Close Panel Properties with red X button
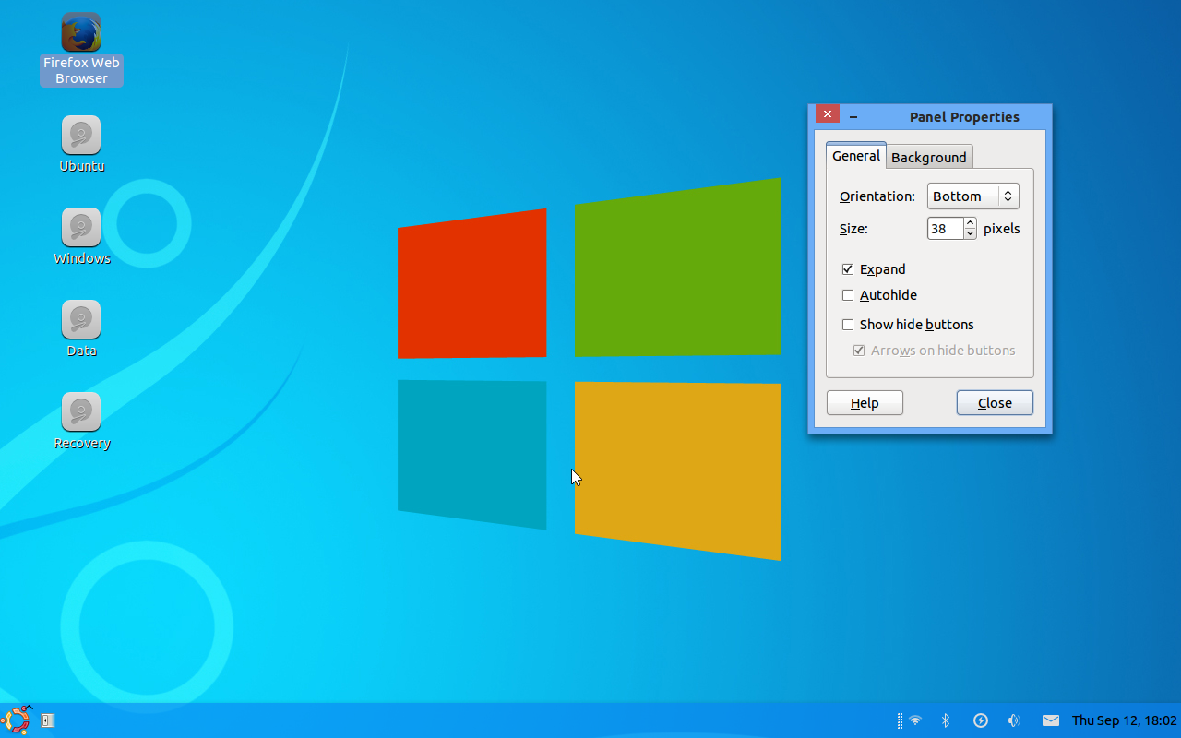The height and width of the screenshot is (738, 1181). point(828,114)
